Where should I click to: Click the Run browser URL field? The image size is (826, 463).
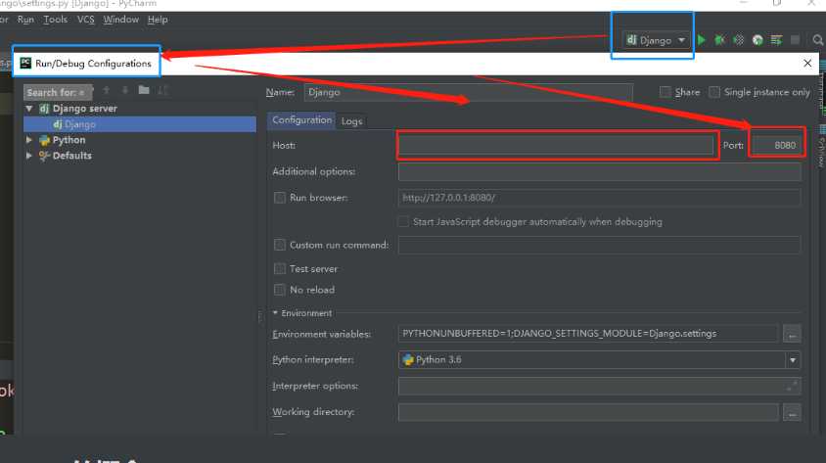pos(600,198)
